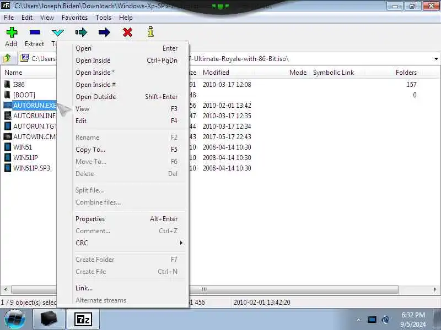Click the Folders value 157
This screenshot has width=441, height=330.
(411, 85)
